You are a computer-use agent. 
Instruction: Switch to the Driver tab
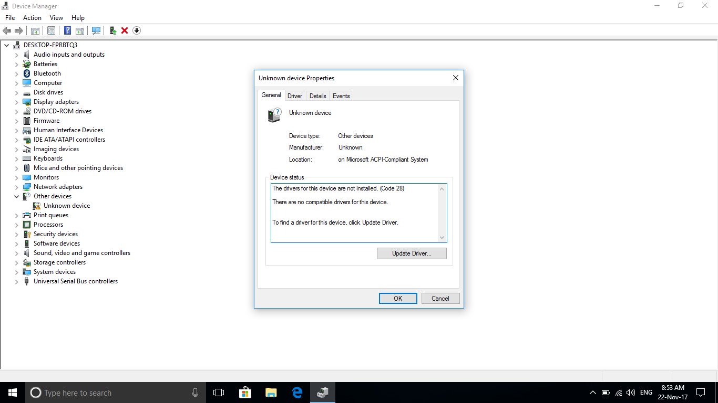pos(295,96)
